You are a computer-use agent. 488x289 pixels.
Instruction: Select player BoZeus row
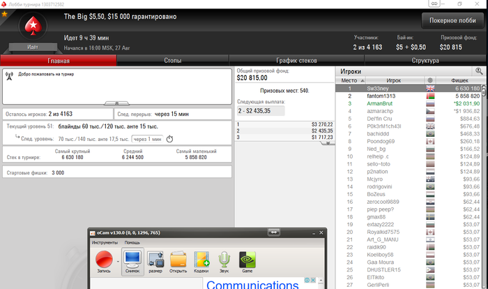point(409,194)
